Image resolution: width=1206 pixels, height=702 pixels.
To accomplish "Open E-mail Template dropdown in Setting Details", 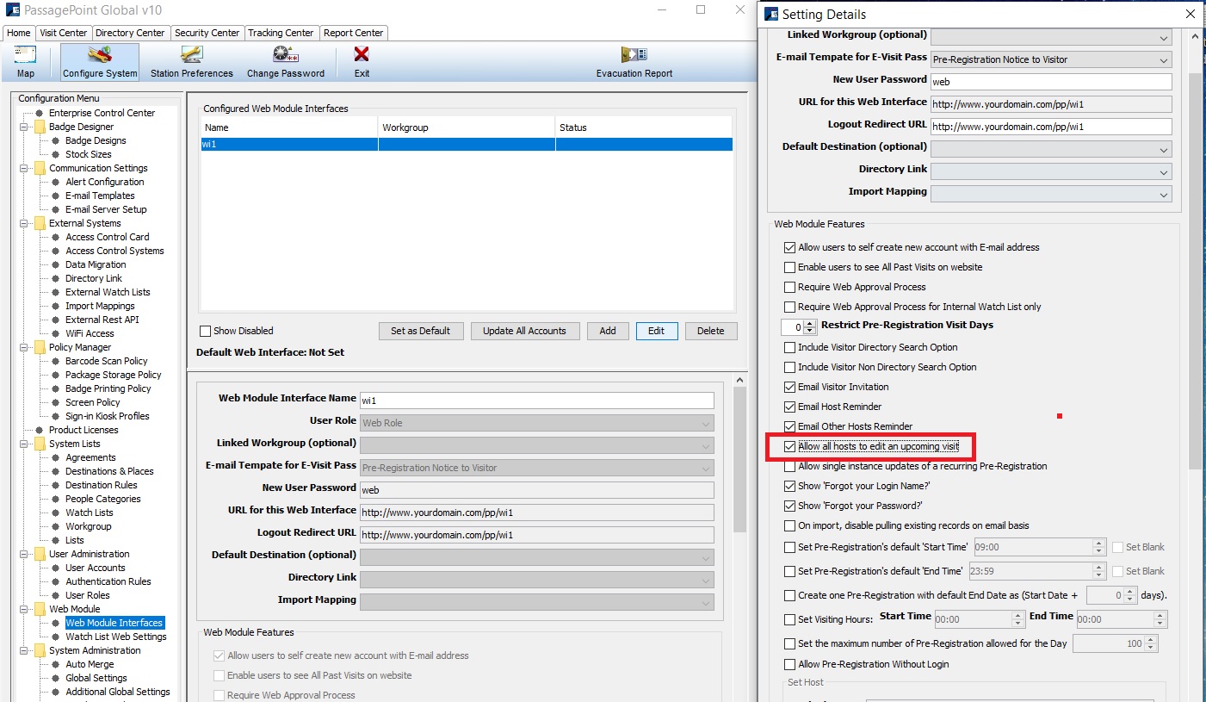I will 1051,59.
